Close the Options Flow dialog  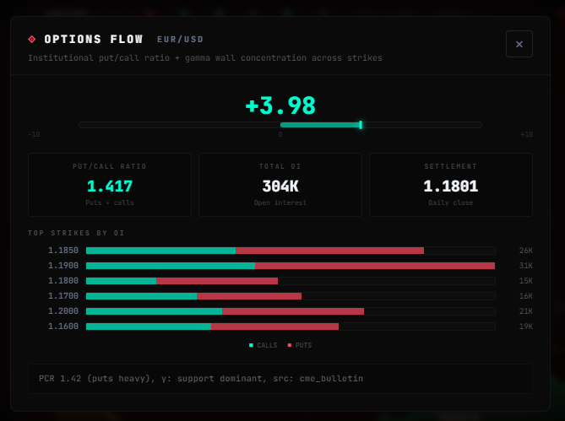coord(519,44)
